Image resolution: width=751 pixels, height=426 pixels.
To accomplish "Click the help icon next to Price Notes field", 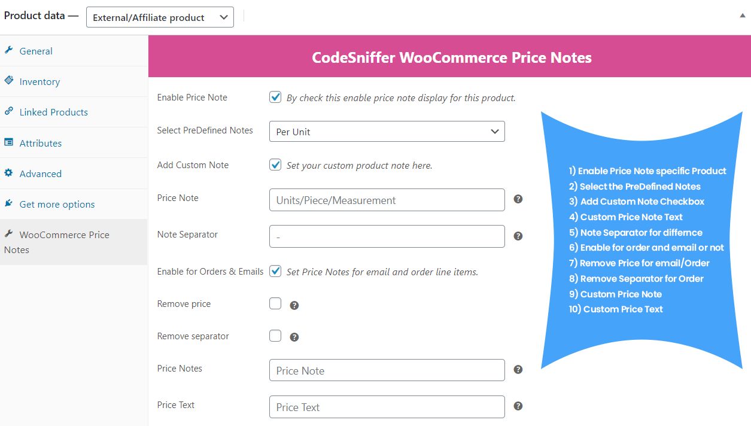I will (x=518, y=369).
